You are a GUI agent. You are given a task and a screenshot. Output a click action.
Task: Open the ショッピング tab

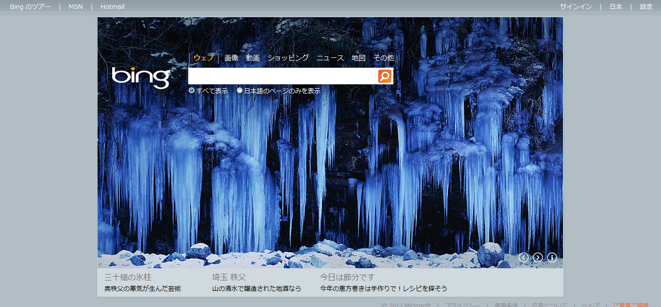click(288, 58)
